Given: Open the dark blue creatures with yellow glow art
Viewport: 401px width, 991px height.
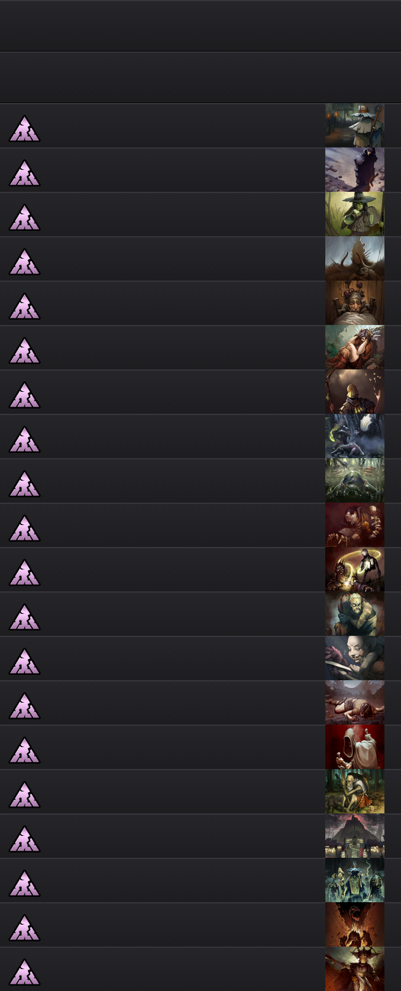Looking at the screenshot, I should tap(355, 436).
